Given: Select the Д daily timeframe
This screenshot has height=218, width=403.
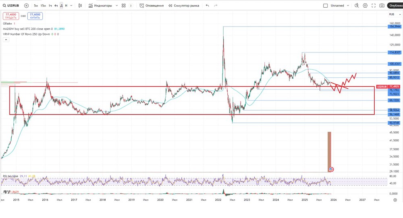Looking at the screenshot, I should [61, 5].
